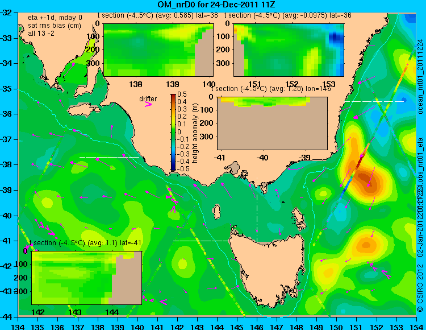Screen dimensions: 426x330
Task: Click the '138' tick label under the lat=-38 section
Action: pos(136,84)
